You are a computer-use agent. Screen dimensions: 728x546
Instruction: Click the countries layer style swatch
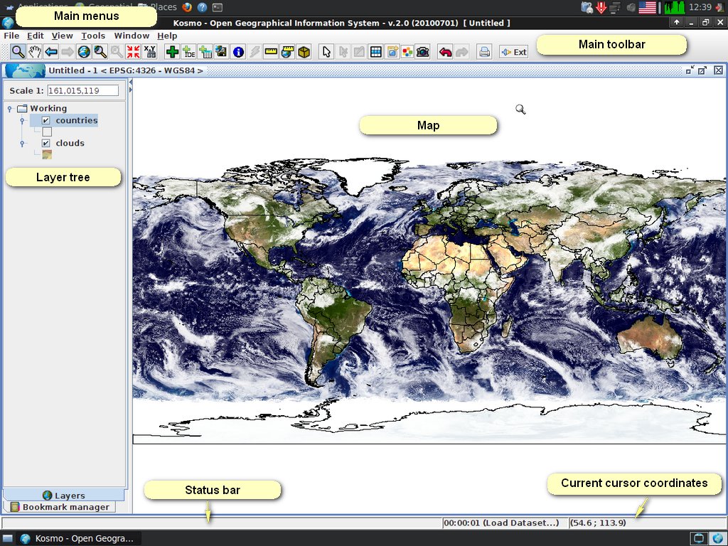47,132
